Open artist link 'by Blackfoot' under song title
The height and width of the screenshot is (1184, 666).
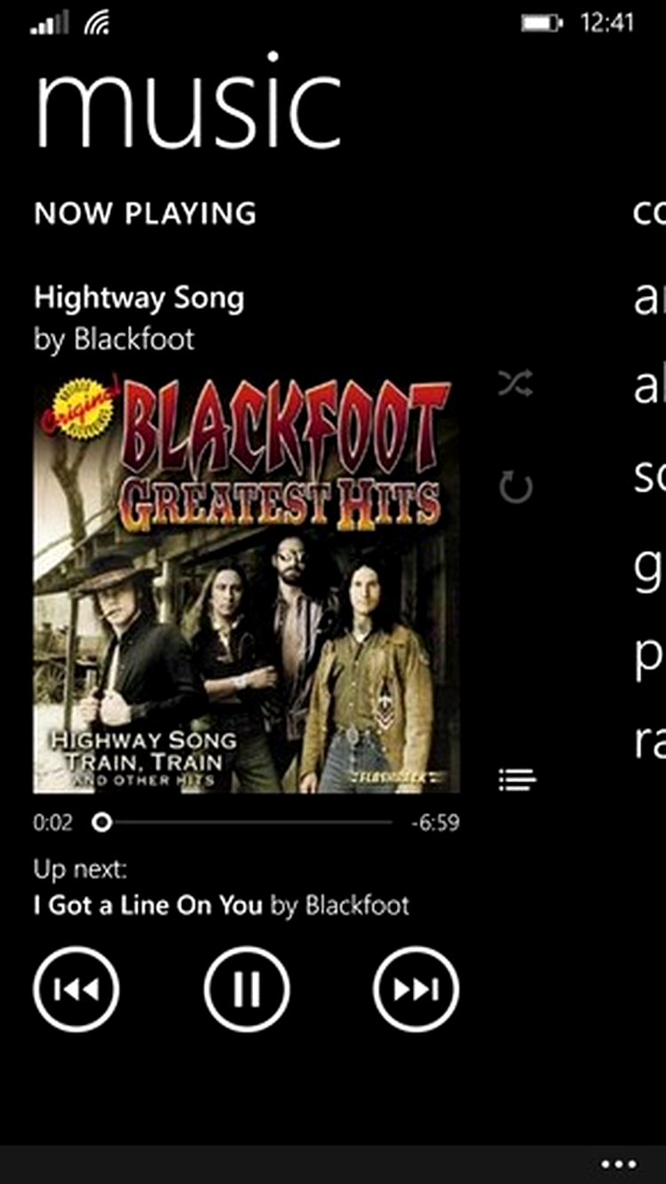point(114,339)
